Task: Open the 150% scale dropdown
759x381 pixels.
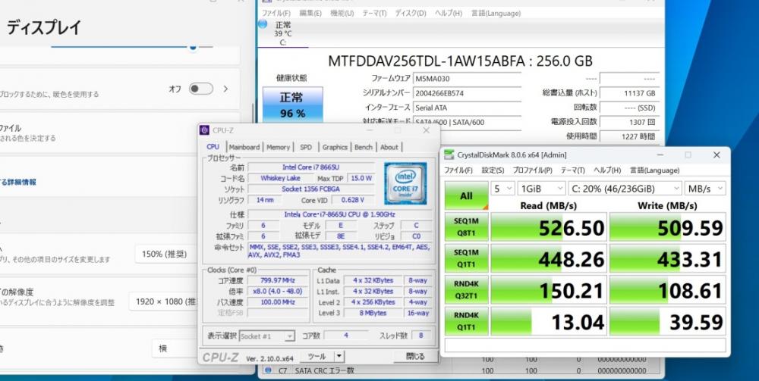Action: tap(166, 254)
